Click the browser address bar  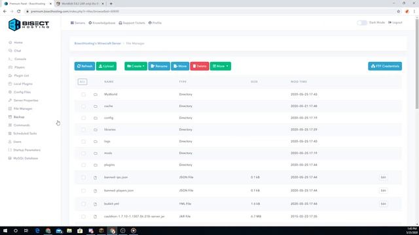coord(208,12)
